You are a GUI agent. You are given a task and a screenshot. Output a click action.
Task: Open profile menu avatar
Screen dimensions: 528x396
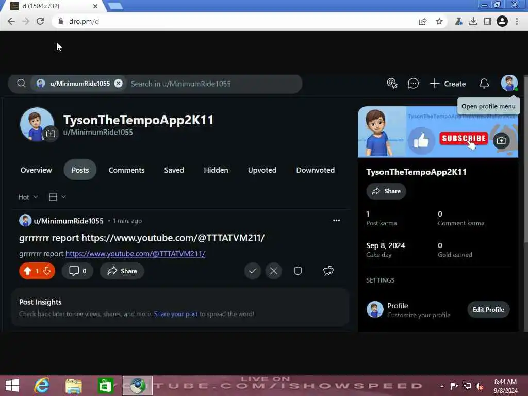pos(509,83)
